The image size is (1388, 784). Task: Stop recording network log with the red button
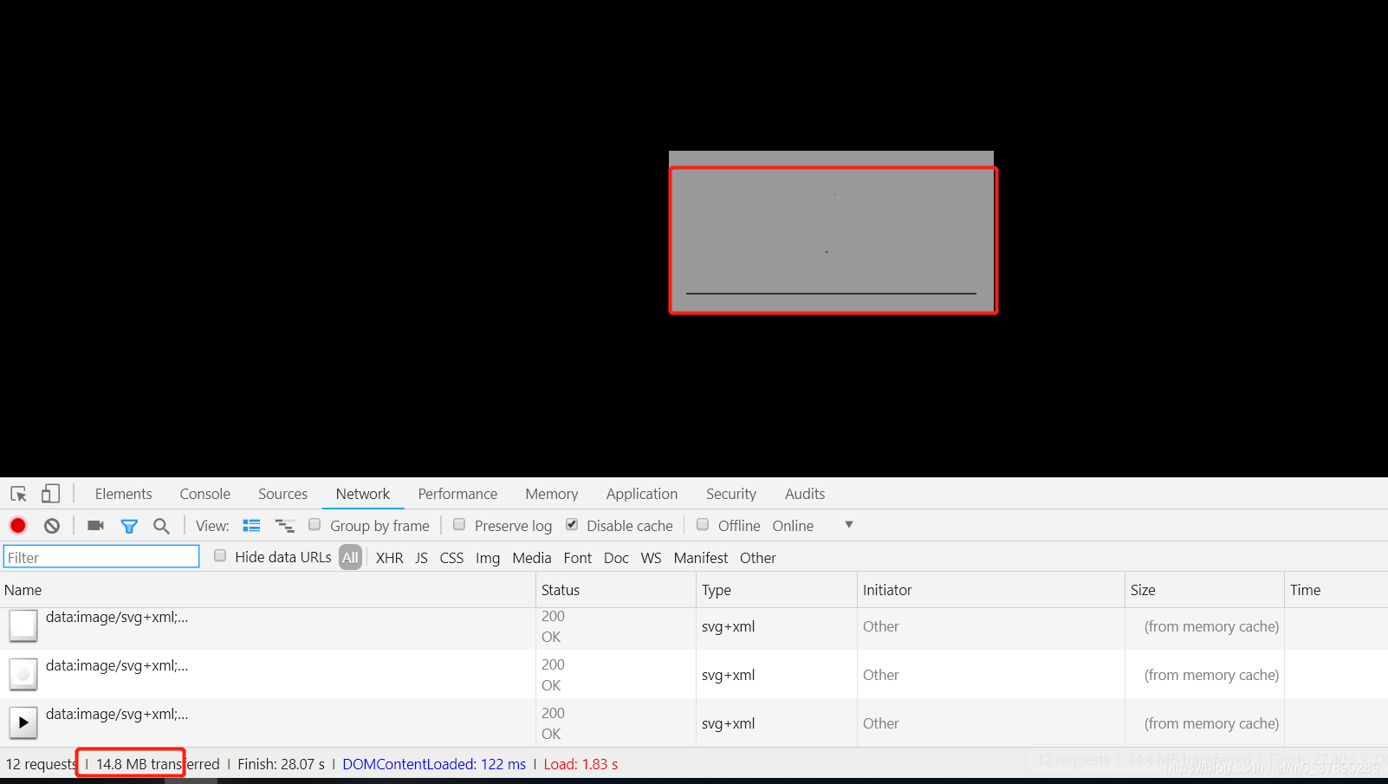point(18,526)
